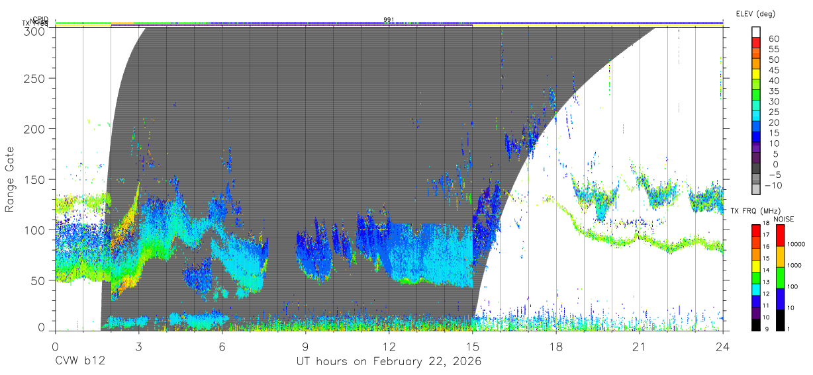Click the 'NOISE' legend title

[785, 219]
